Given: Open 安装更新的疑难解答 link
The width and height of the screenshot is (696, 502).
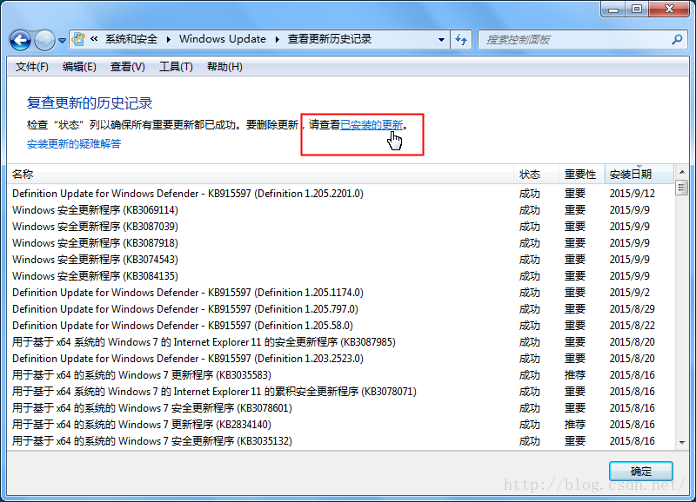Looking at the screenshot, I should click(x=74, y=144).
